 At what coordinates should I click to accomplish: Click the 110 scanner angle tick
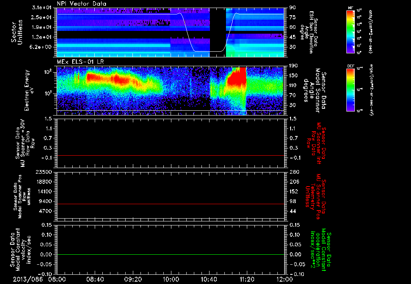[293, 85]
